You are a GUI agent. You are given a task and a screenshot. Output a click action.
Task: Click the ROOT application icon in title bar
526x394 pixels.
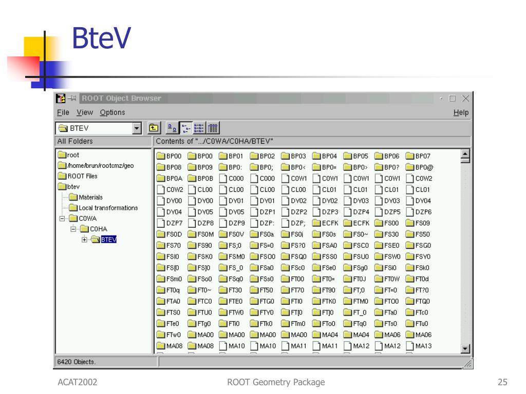tap(61, 98)
